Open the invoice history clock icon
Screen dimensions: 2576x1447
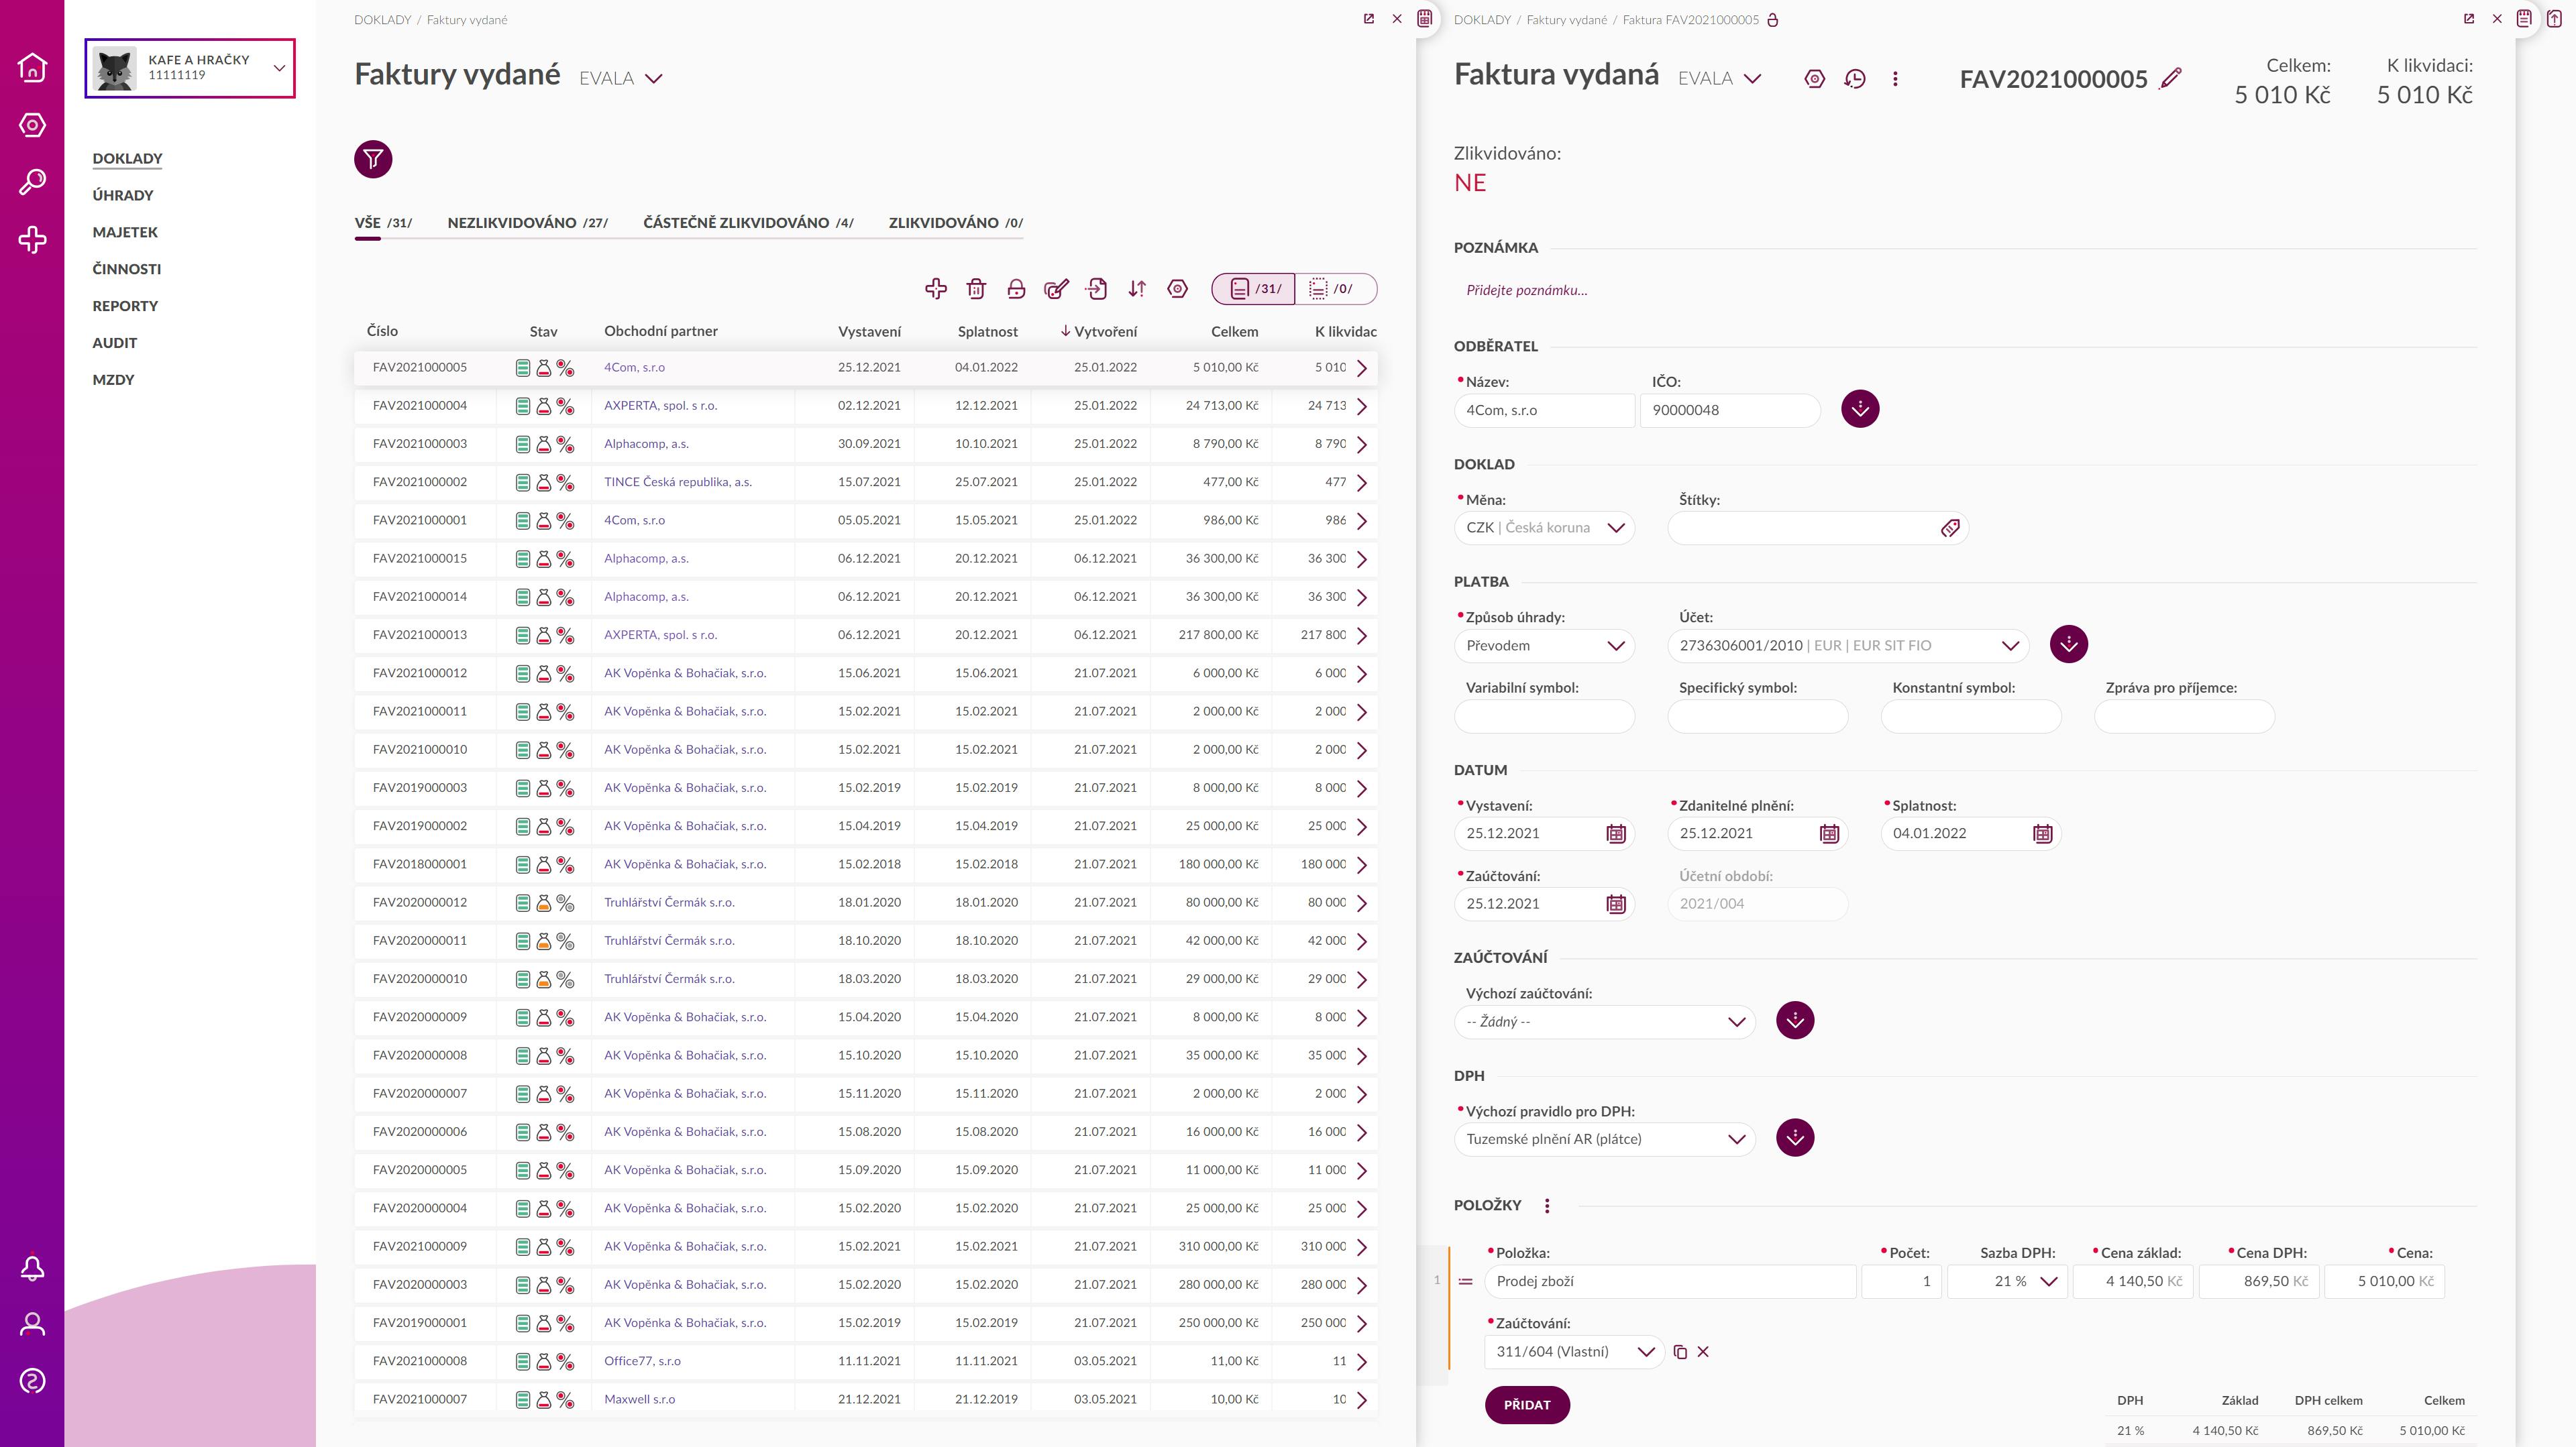1855,79
